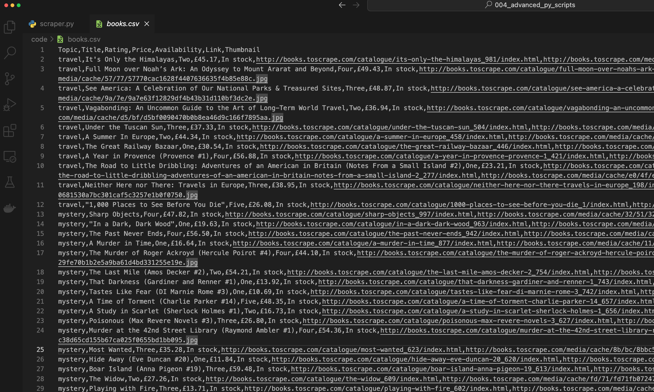
Task: Open the Testing panel
Action: [x=10, y=182]
